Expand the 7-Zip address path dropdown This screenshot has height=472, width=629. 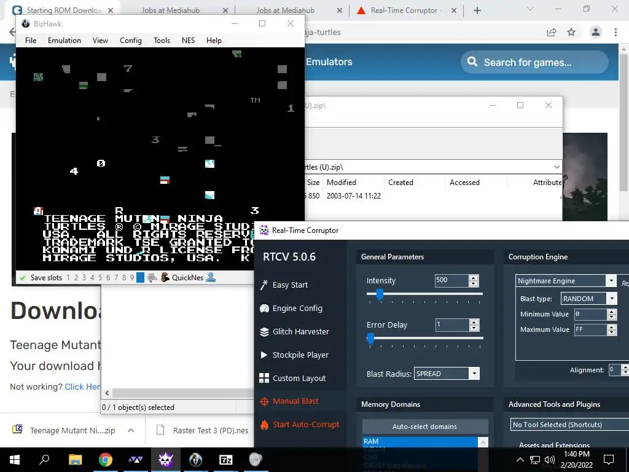pyautogui.click(x=557, y=167)
